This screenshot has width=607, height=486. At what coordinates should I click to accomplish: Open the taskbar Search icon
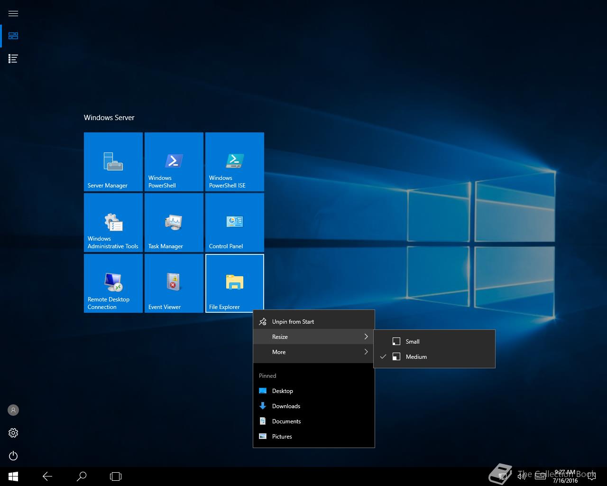(82, 477)
